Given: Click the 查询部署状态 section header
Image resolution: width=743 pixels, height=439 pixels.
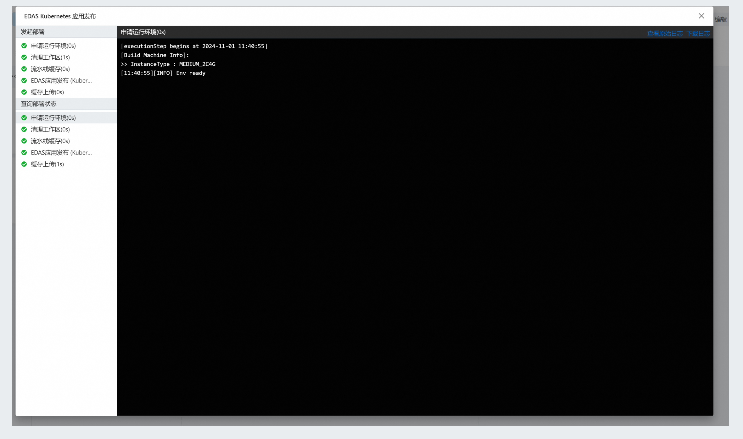Looking at the screenshot, I should click(x=66, y=104).
